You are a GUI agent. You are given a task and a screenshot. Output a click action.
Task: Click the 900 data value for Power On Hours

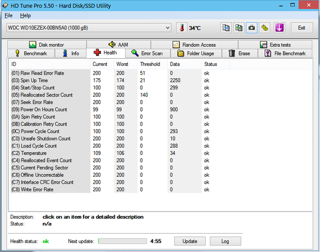(174, 110)
